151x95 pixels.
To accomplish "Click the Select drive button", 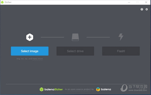I will (75, 51).
